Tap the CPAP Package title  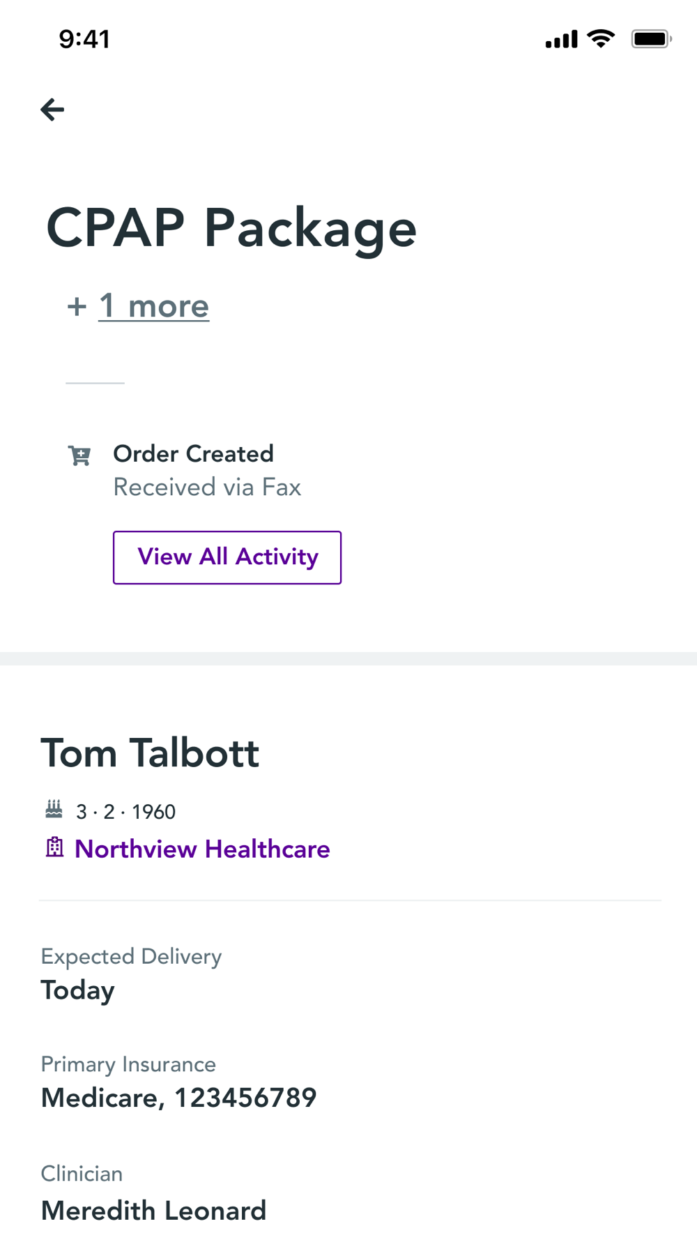coord(231,227)
